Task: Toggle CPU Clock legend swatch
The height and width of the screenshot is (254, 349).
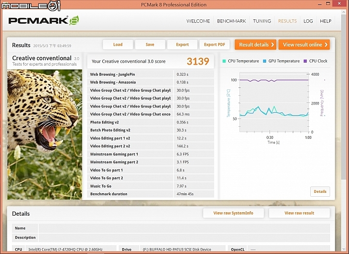Action: (x=305, y=61)
